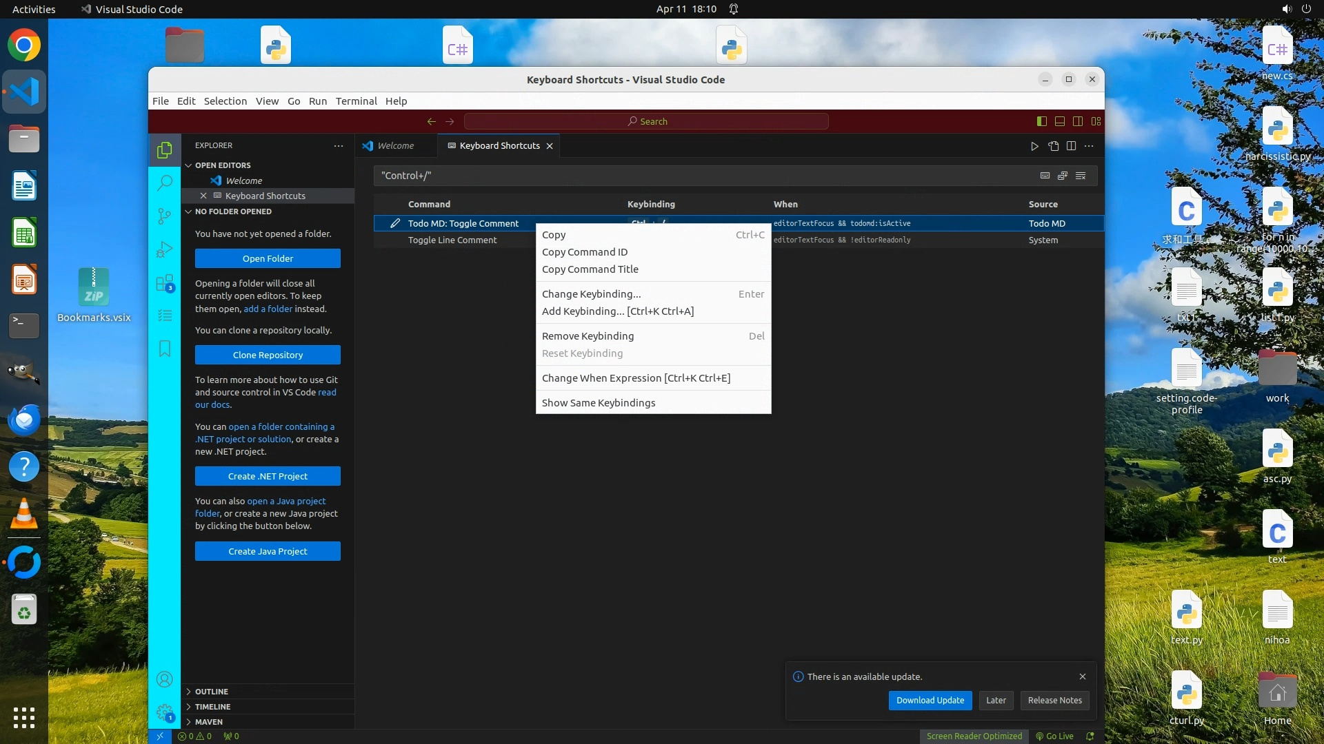Click the Clone Repository button
Image resolution: width=1324 pixels, height=744 pixels.
coord(268,355)
